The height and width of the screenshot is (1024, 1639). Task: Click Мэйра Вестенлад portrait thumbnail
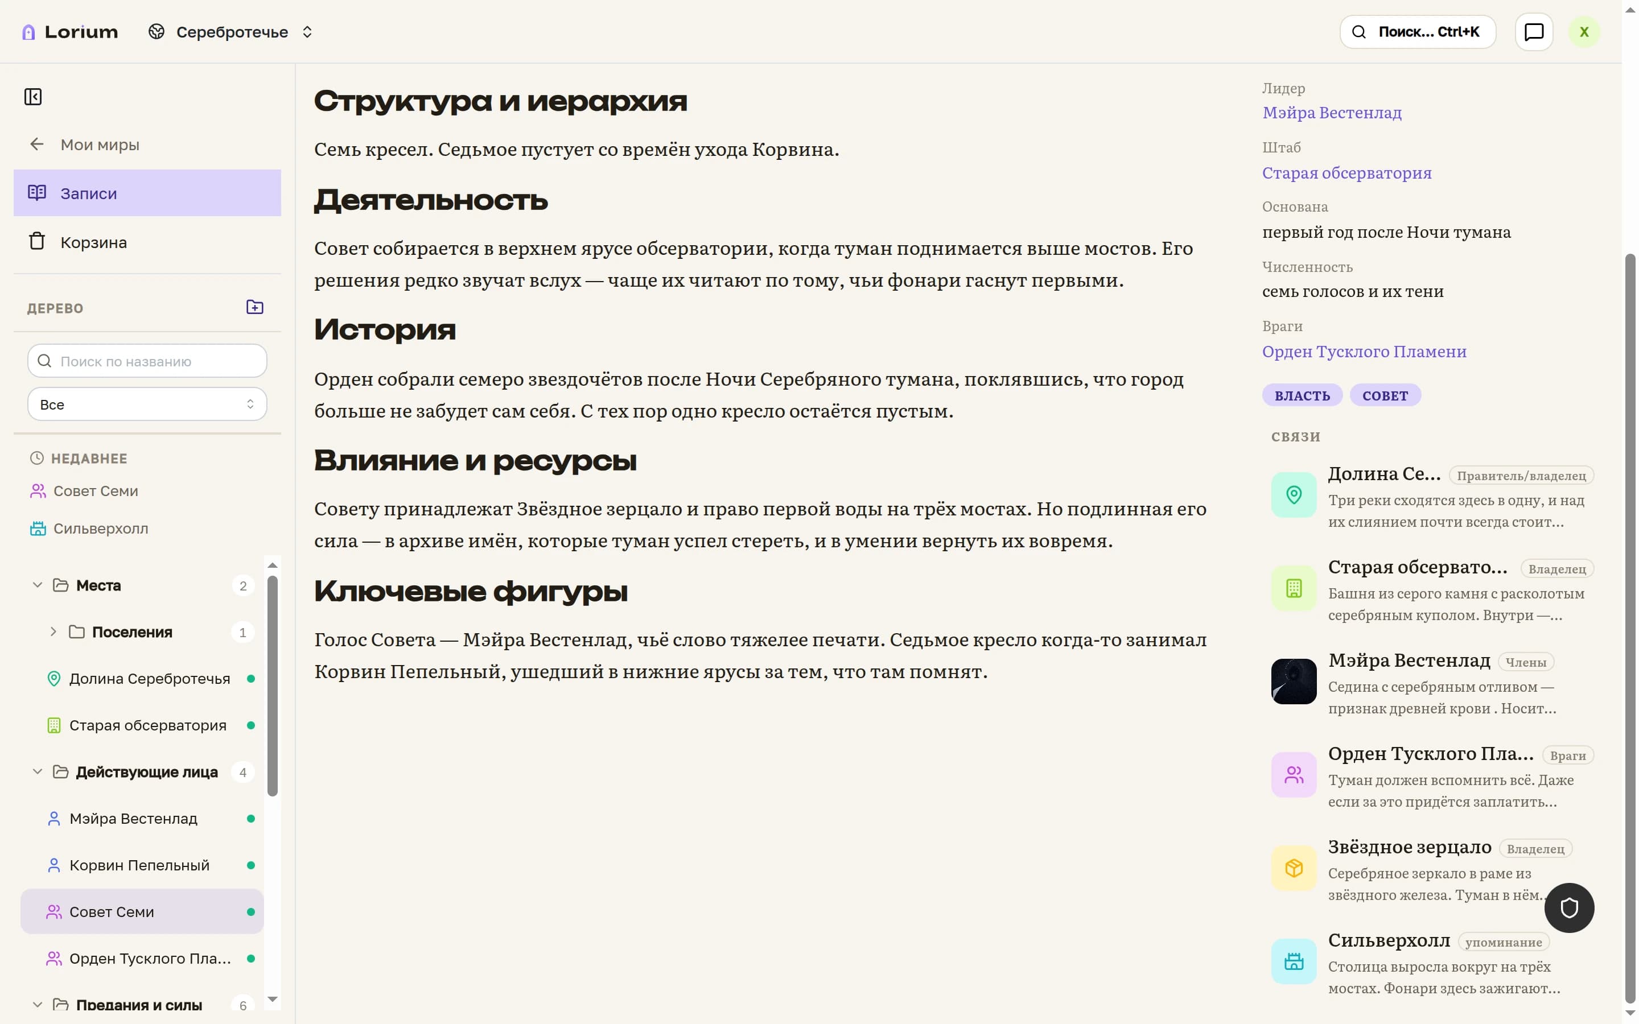[1293, 682]
